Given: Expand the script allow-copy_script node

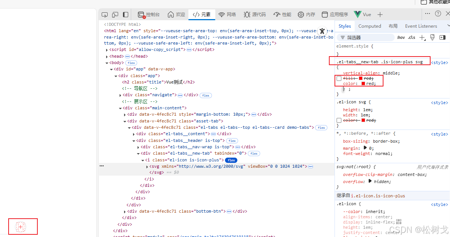Looking at the screenshot, I should (107, 50).
